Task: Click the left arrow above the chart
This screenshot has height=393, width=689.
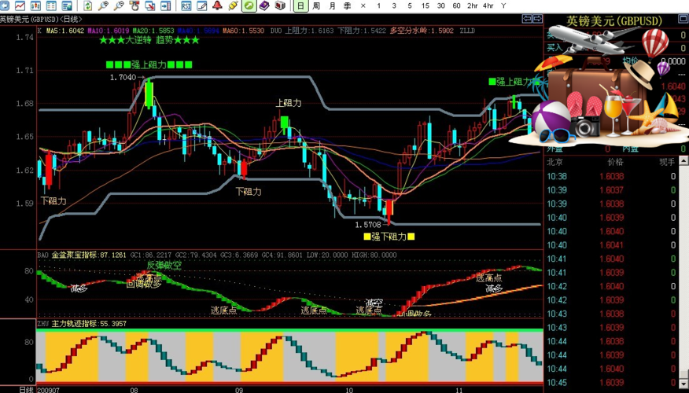Action: point(526,18)
